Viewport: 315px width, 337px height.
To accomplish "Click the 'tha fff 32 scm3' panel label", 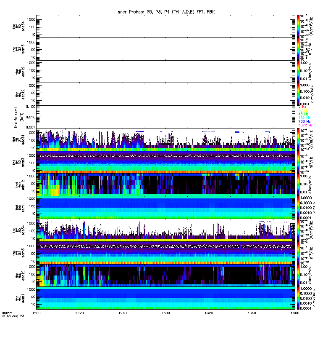I will click(x=18, y=49).
